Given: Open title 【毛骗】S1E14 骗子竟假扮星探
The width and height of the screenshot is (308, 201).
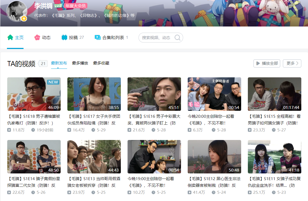Looking at the screenshot, I should coord(34,182).
